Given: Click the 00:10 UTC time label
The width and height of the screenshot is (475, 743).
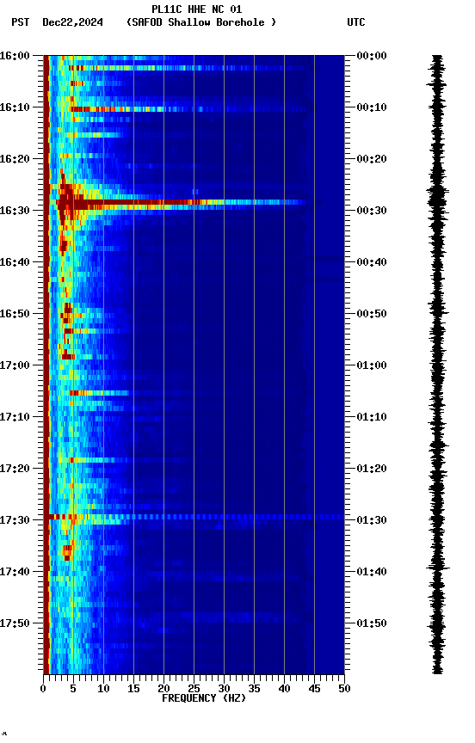Looking at the screenshot, I should pyautogui.click(x=372, y=107).
